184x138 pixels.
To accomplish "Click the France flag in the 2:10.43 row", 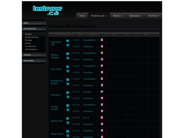I will [102, 98].
